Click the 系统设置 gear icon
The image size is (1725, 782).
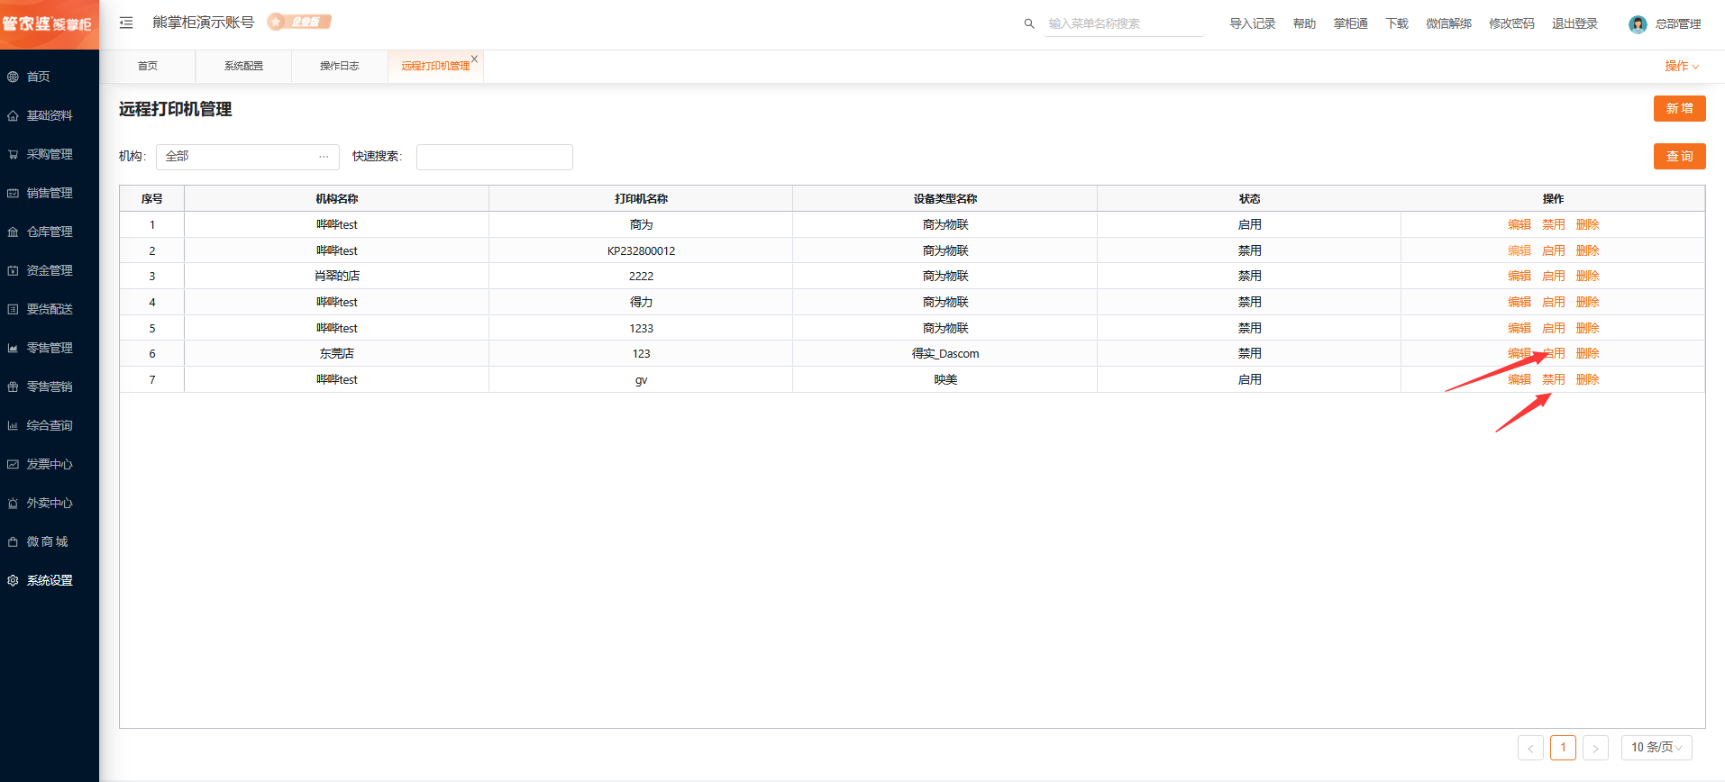tap(13, 580)
